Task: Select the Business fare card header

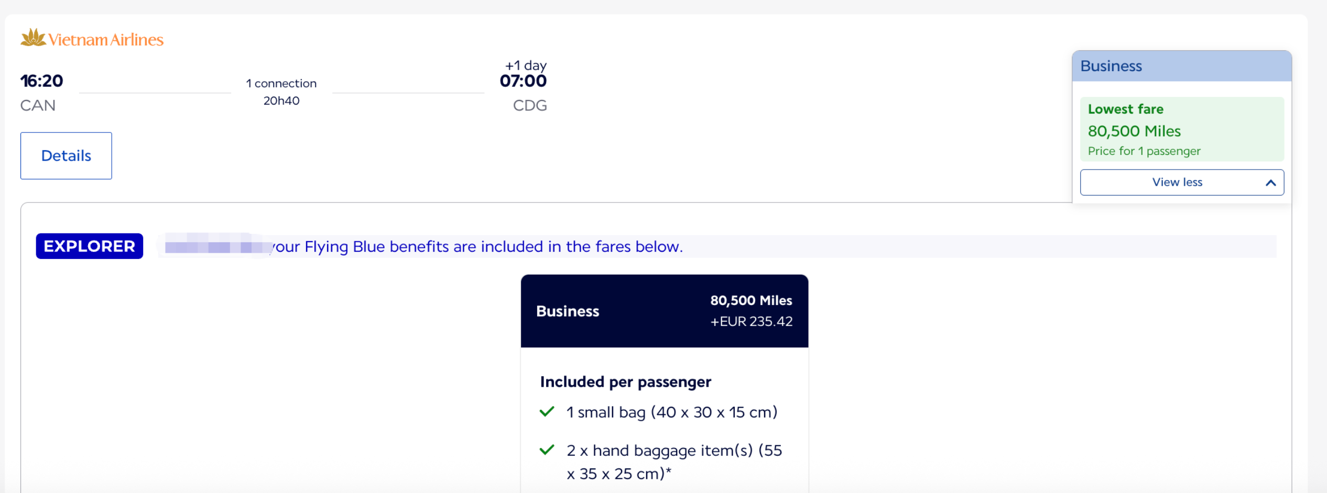Action: [x=665, y=311]
